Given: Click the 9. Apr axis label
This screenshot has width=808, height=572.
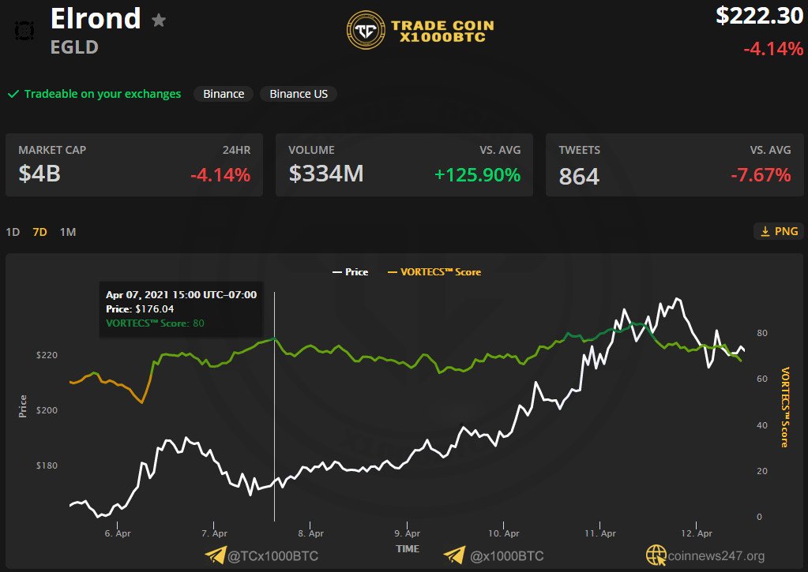Looking at the screenshot, I should pos(407,533).
